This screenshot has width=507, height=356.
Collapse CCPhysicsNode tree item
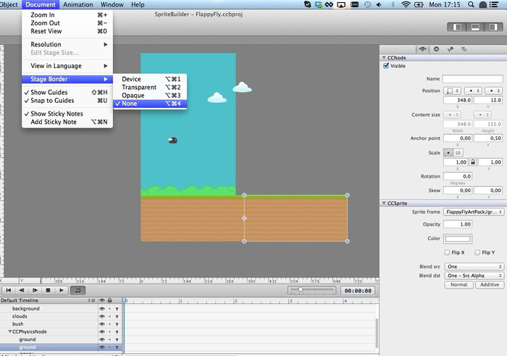click(x=10, y=332)
